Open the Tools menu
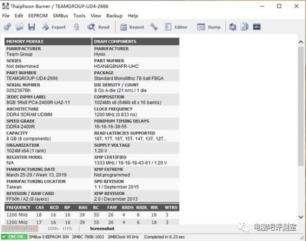This screenshot has height=241, width=306. click(x=79, y=16)
